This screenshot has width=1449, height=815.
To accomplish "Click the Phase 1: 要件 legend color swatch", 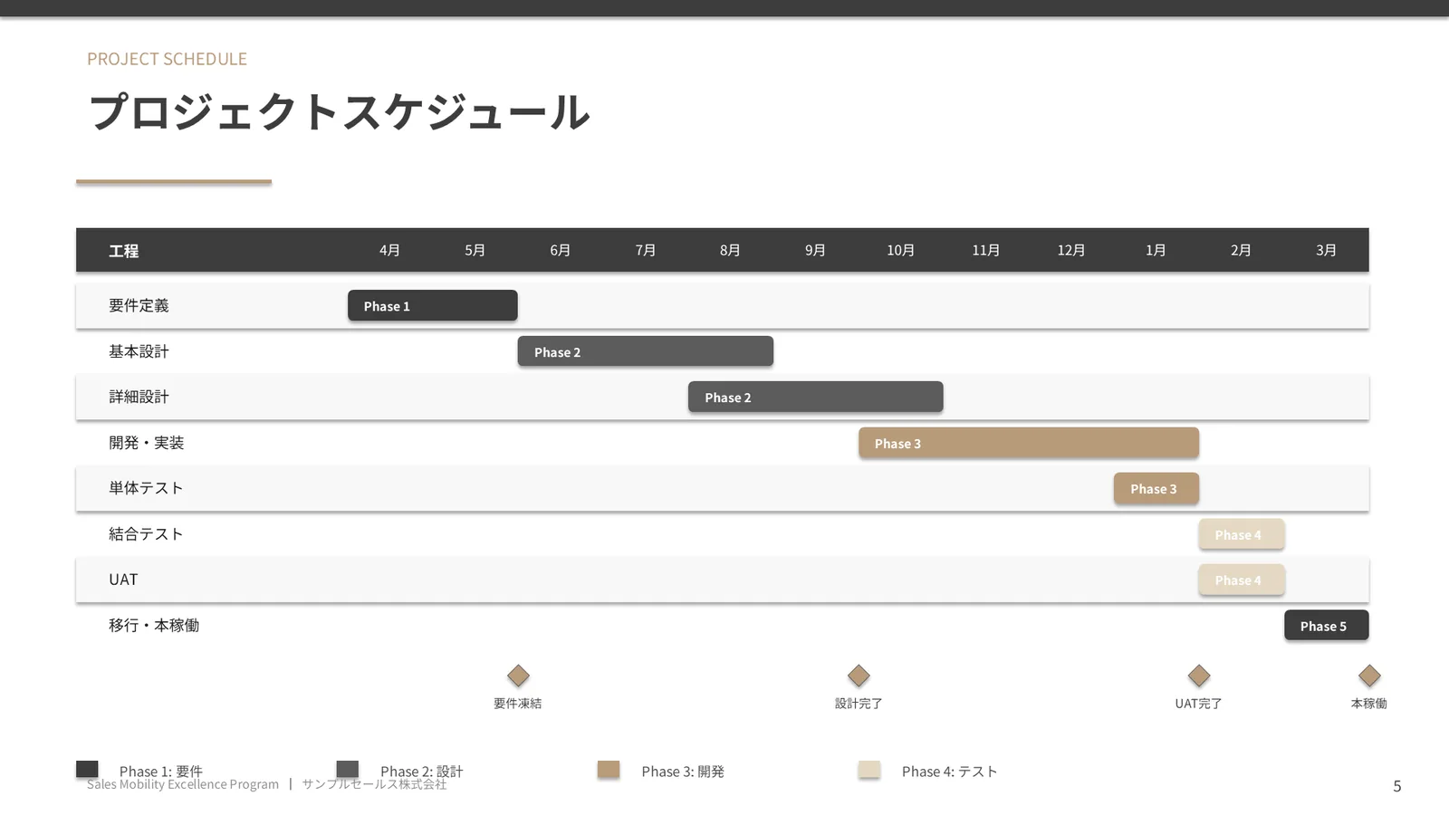I will click(87, 770).
